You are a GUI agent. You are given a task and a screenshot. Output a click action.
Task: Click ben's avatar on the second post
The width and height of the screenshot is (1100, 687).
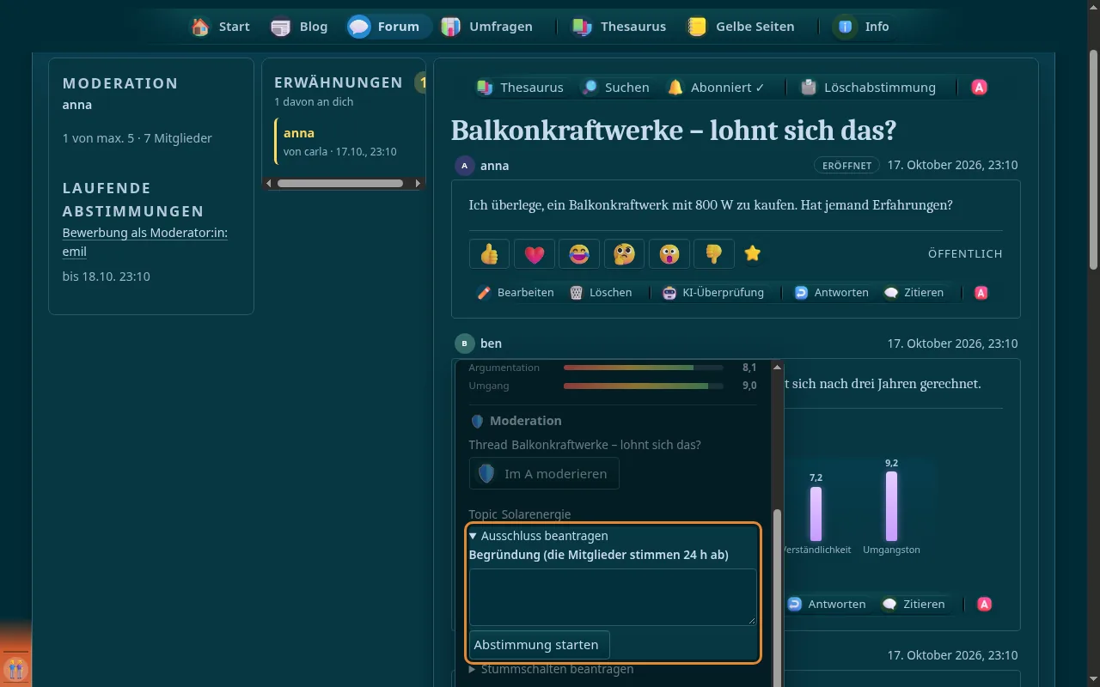pos(465,343)
